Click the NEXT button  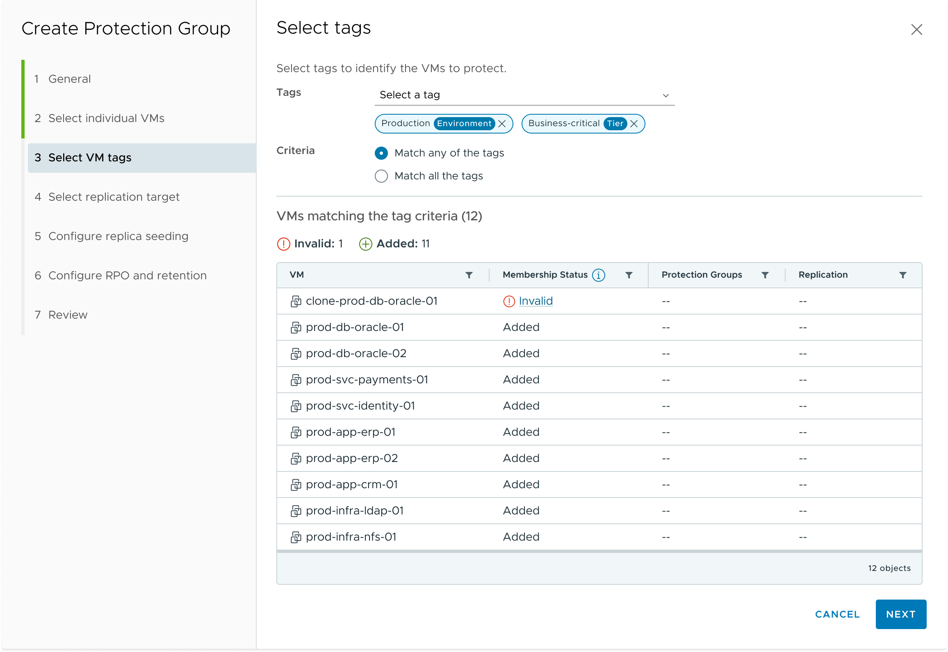point(900,614)
